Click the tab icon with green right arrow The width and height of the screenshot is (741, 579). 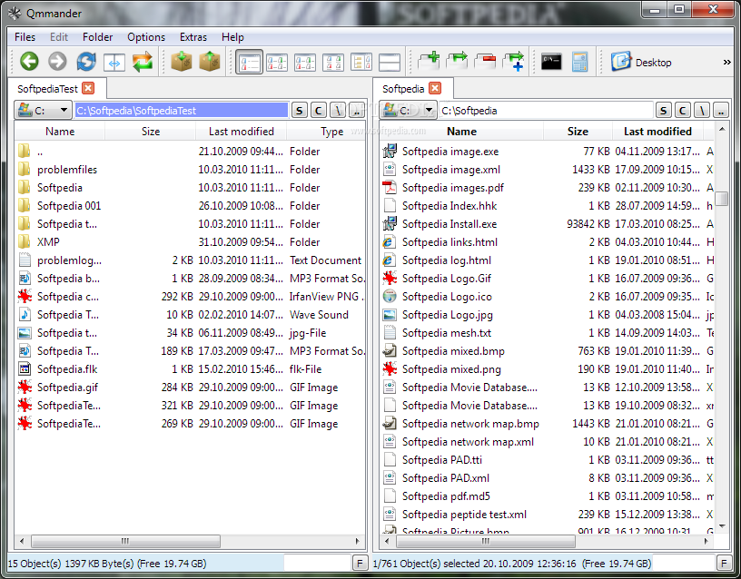tap(457, 62)
